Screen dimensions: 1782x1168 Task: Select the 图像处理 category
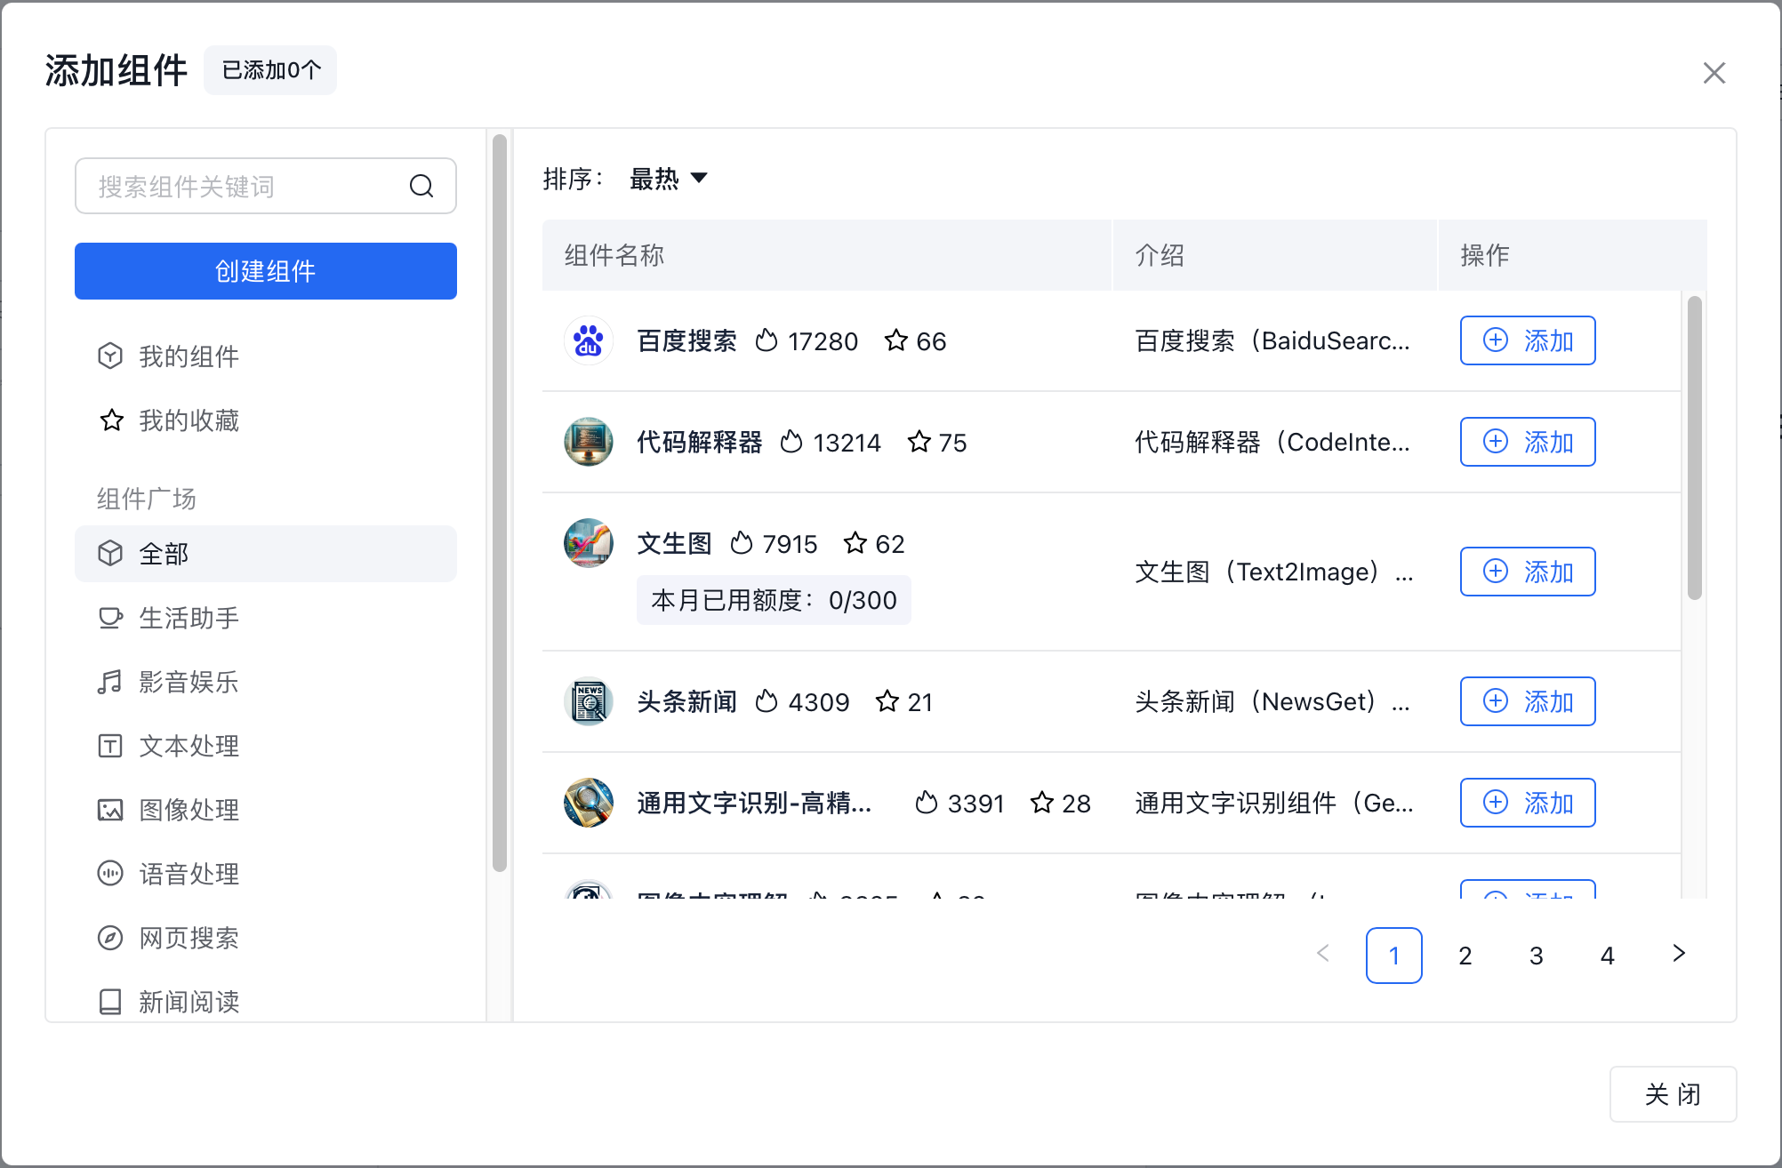click(x=189, y=810)
